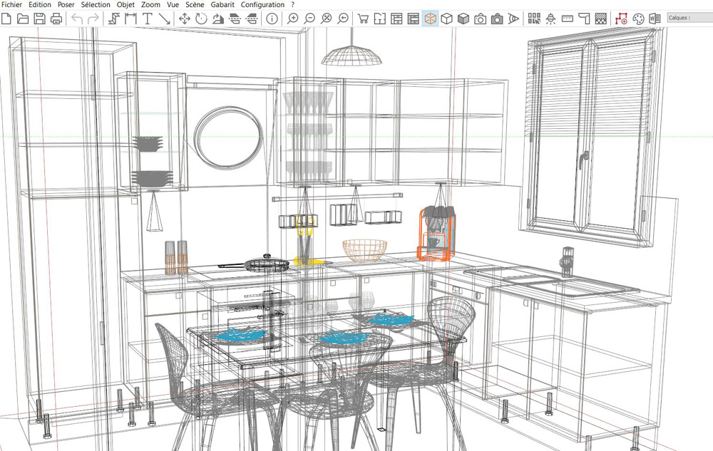Screen dimensions: 713x451
Task: Zoom in with the magnifier plus icon
Action: [292, 19]
